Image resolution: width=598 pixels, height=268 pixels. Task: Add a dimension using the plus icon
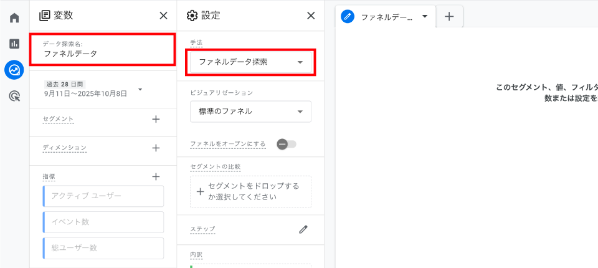click(x=156, y=148)
